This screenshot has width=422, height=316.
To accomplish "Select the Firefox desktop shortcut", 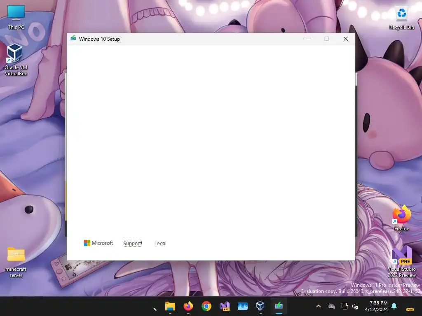I will point(401,218).
